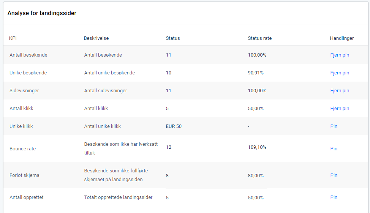Click description Besøkende som ikke har iverksatt tiltak
Screen dimensions: 370x213
click(121, 148)
